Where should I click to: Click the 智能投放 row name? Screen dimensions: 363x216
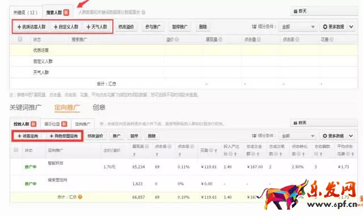56,163
